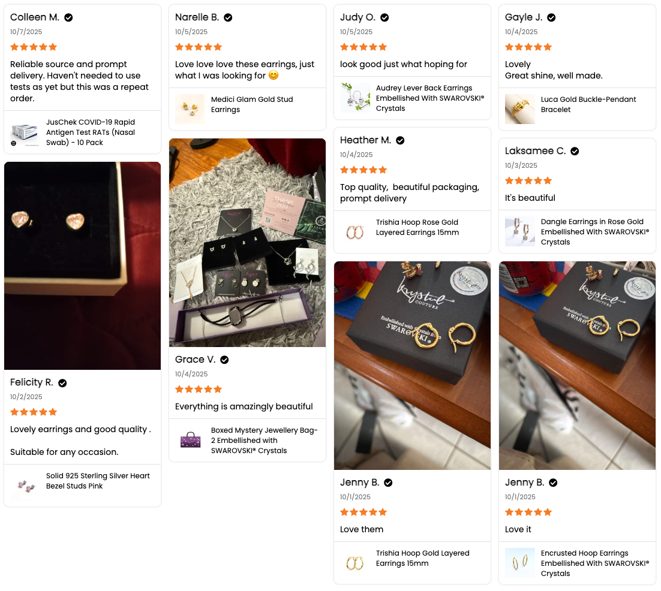Click Felicity R.'s verified checkmark
661x591 pixels.
62,382
